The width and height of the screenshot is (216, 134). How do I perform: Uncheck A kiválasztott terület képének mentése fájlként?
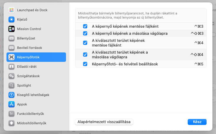click(85, 43)
